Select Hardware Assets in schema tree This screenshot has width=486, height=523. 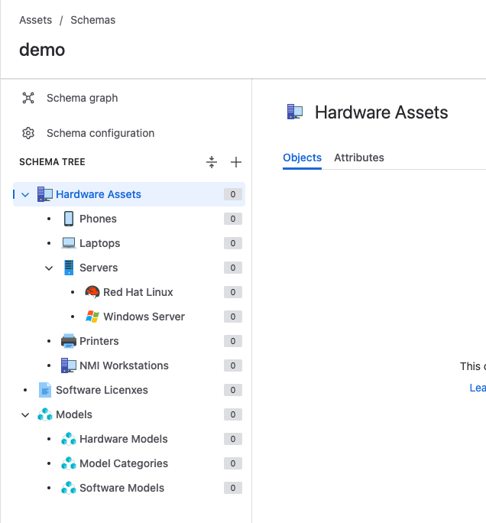[x=129, y=194]
